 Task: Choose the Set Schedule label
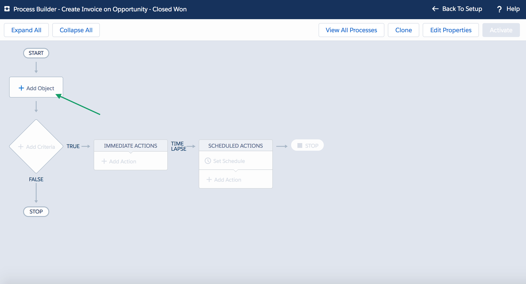pyautogui.click(x=229, y=161)
